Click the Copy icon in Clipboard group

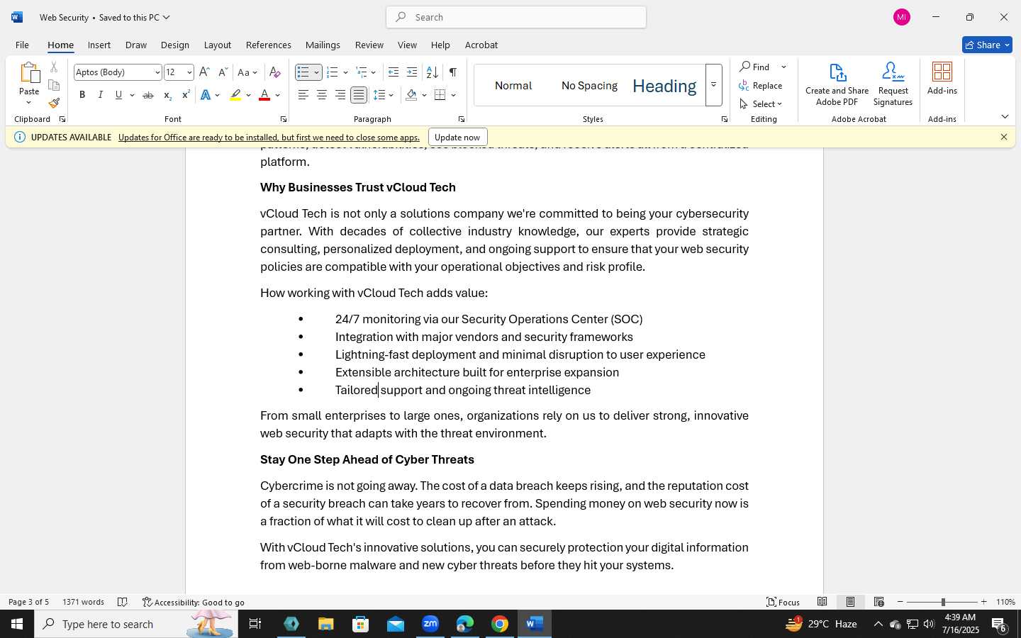pos(54,85)
